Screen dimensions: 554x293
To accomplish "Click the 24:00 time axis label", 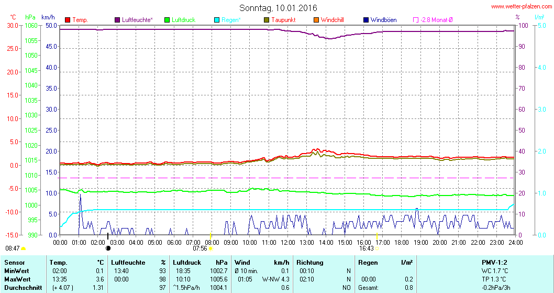I will tap(515, 243).
